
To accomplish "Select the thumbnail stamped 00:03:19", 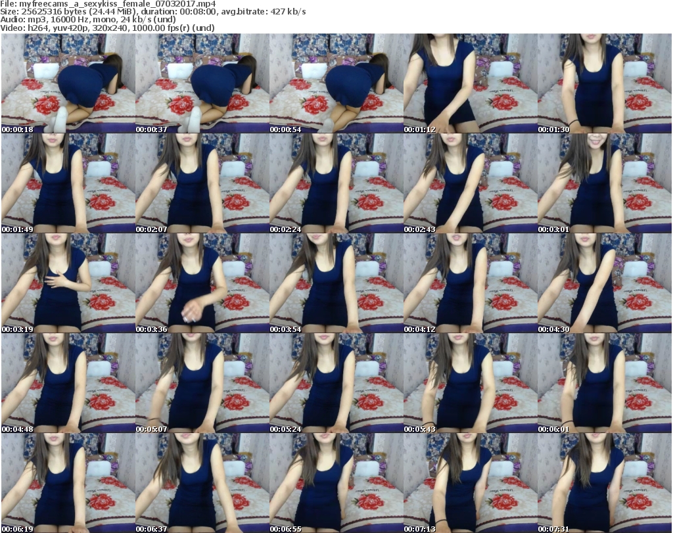I will [68, 284].
